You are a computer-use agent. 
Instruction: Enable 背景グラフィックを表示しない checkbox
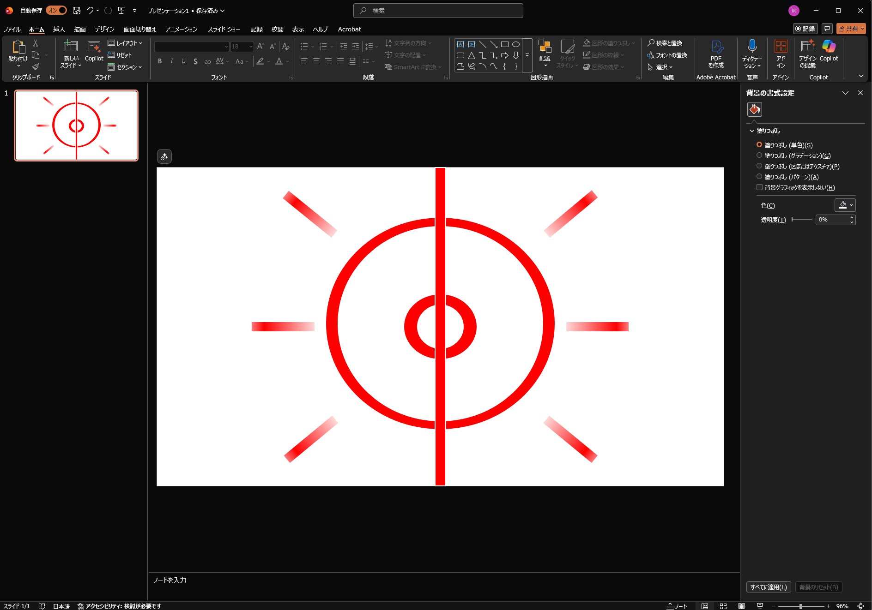(x=759, y=187)
